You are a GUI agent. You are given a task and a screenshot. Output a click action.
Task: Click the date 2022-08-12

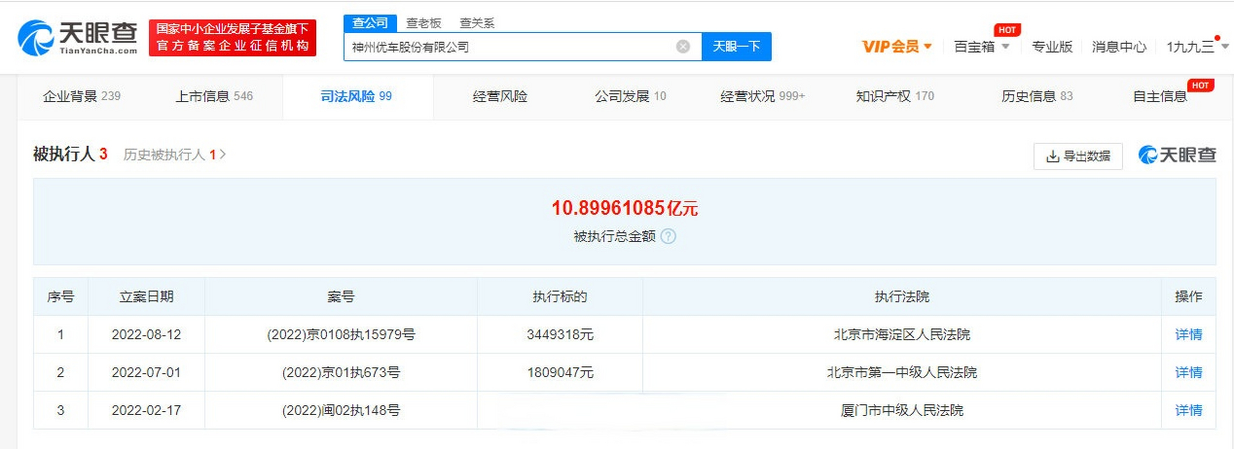[146, 335]
